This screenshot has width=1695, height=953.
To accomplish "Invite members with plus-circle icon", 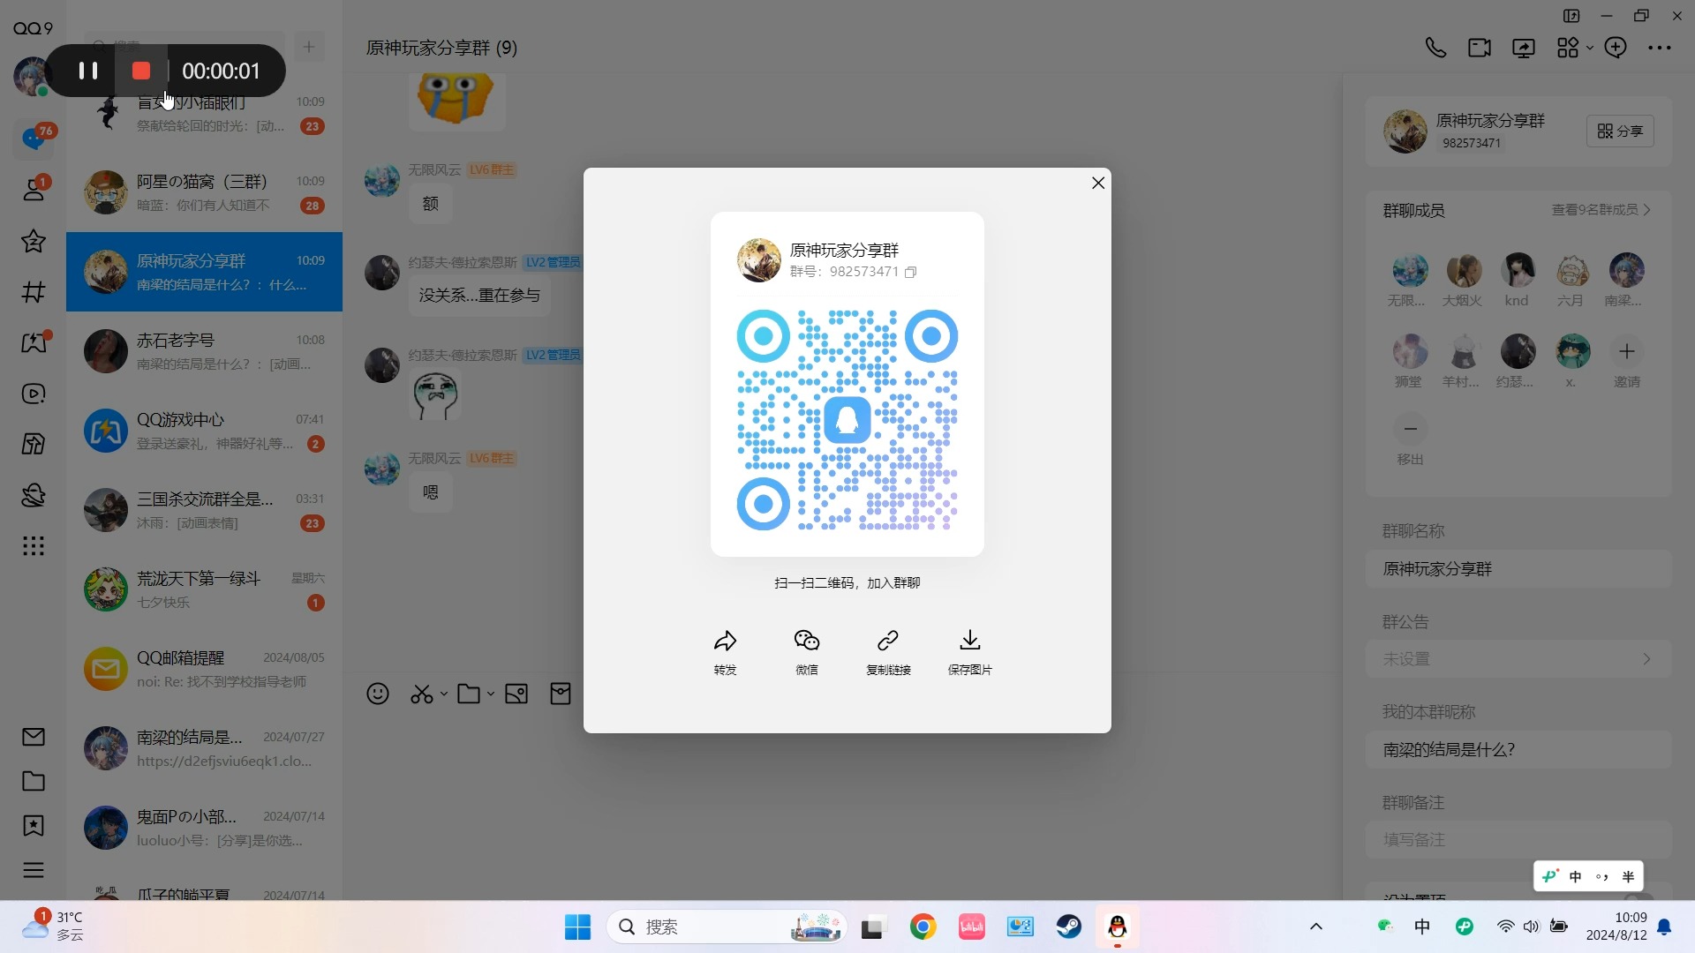I will click(1616, 48).
